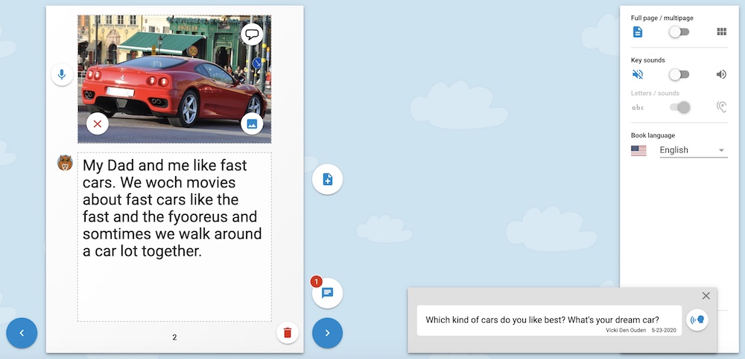Play the comment aloud with the speak icon
Screen dimensions: 745x359
[697, 320]
